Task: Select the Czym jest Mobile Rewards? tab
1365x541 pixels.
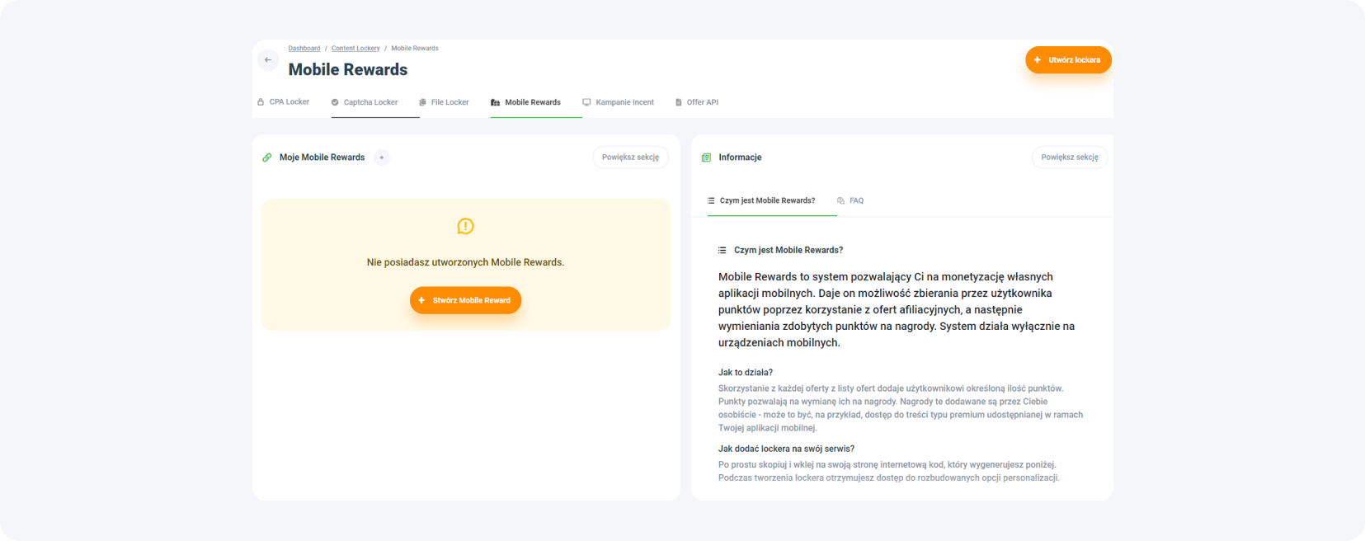Action: (766, 200)
